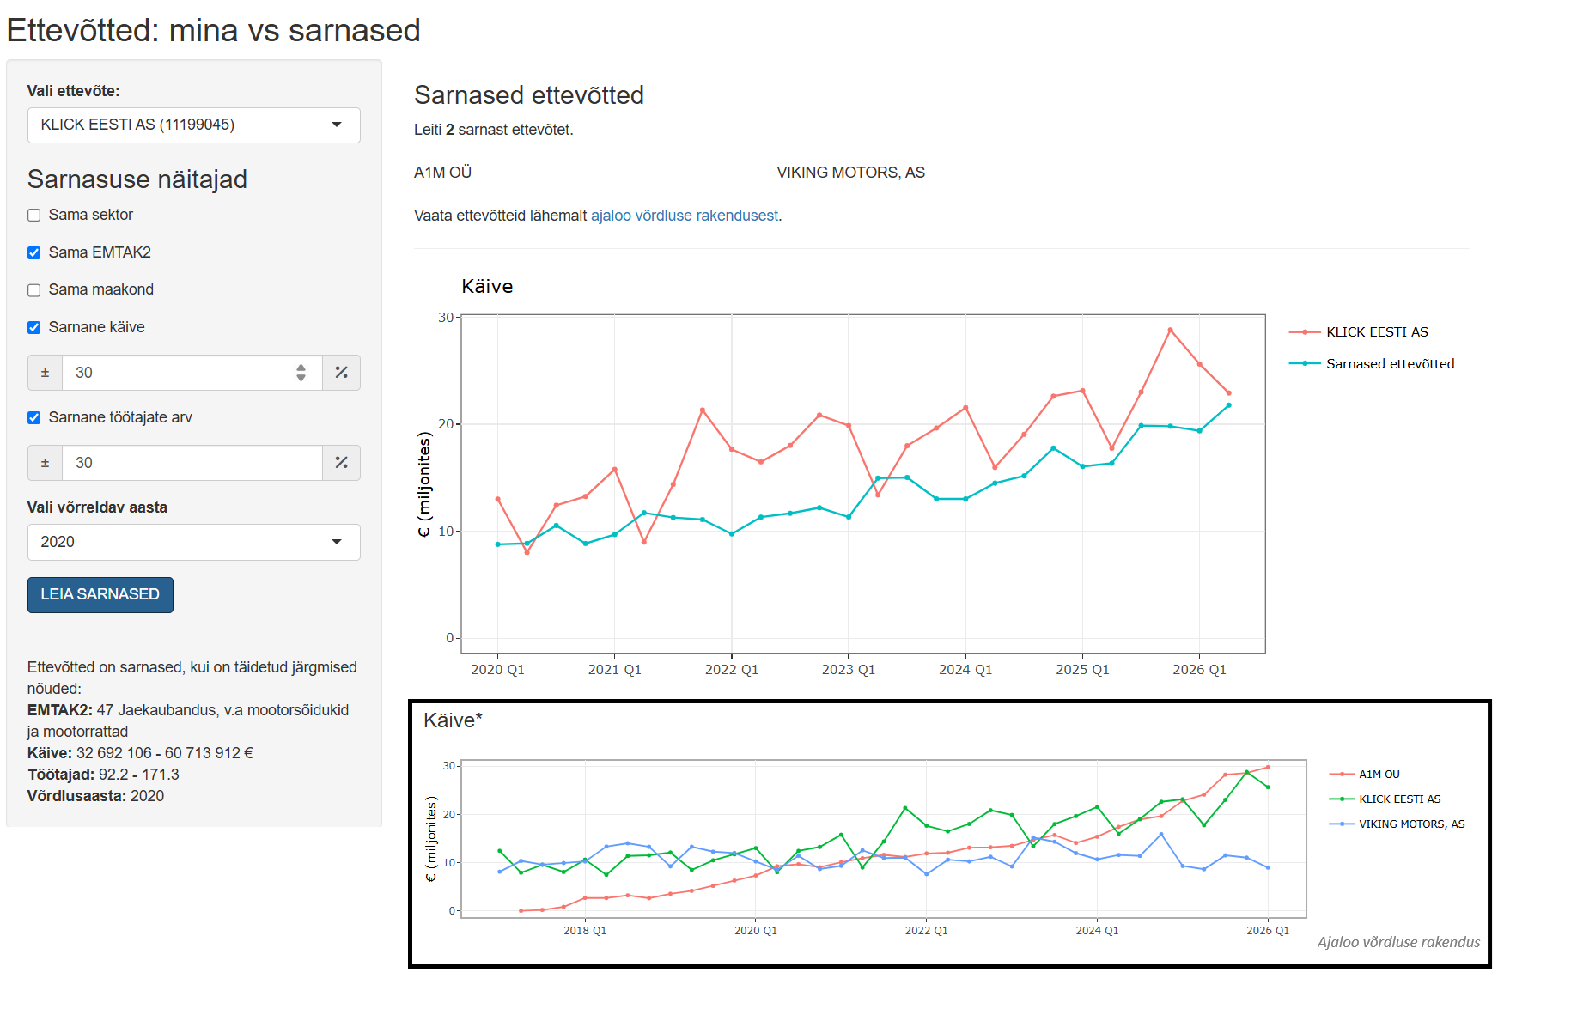Click the 2026 Q1 axis label in upper chart
Image resolution: width=1577 pixels, height=1015 pixels.
click(x=1200, y=670)
